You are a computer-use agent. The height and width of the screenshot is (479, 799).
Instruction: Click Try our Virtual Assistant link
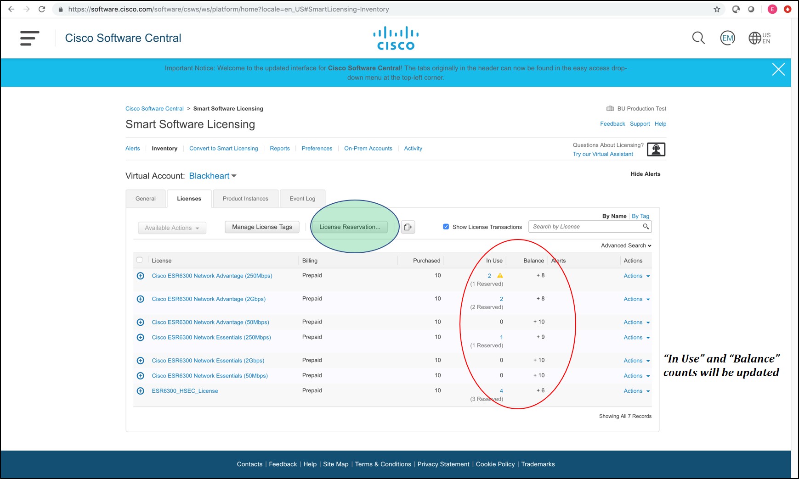click(603, 154)
